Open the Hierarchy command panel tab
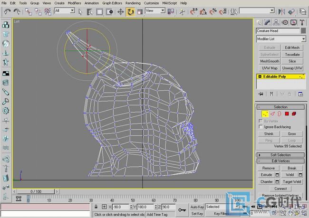 (276, 23)
